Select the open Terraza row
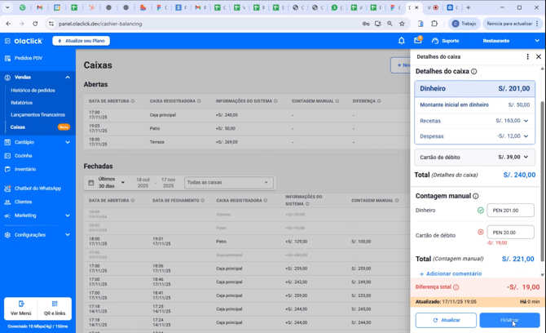Image resolution: width=546 pixels, height=333 pixels. point(247,142)
